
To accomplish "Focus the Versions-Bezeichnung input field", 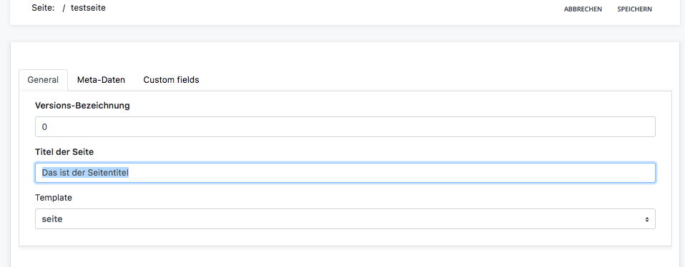I will (345, 127).
